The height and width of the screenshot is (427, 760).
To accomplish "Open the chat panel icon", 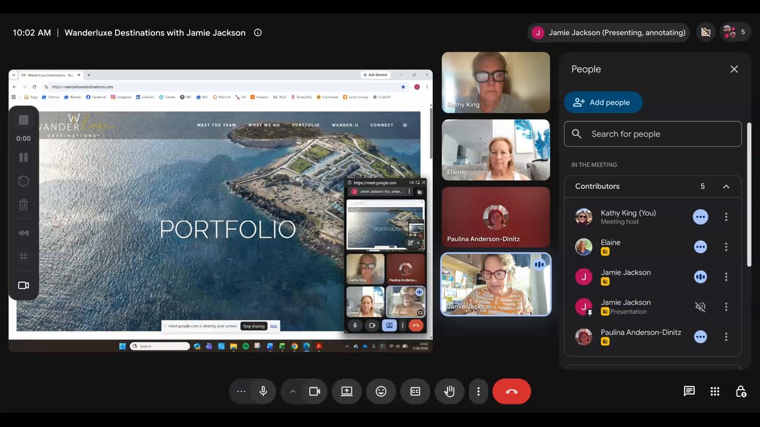I will coord(689,391).
